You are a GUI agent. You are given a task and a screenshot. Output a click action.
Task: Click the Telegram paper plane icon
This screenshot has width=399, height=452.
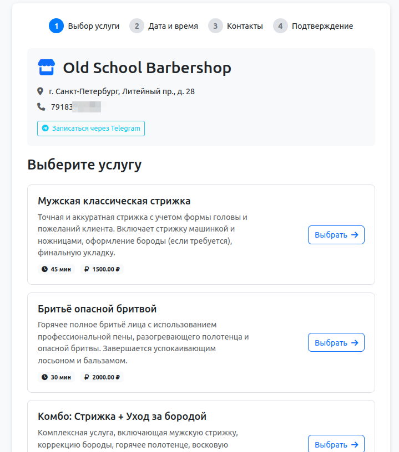46,129
